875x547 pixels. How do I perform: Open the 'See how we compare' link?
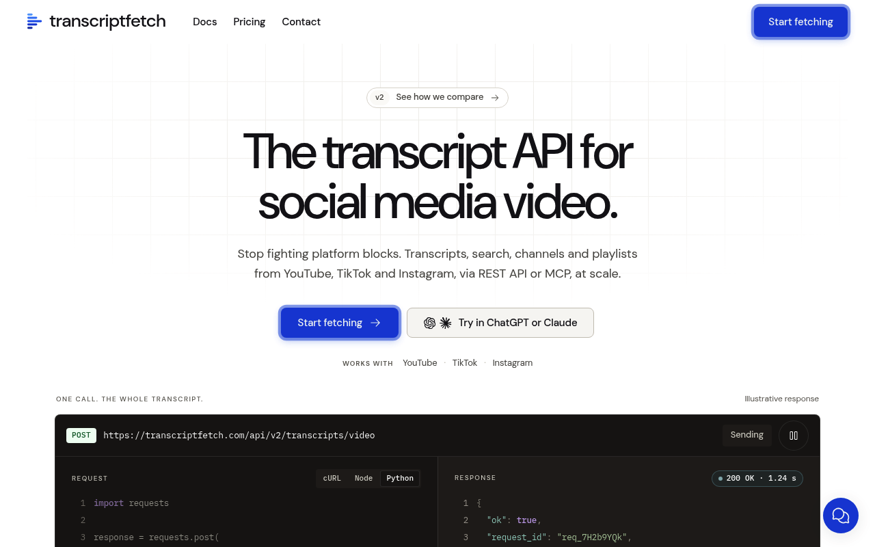click(x=437, y=97)
